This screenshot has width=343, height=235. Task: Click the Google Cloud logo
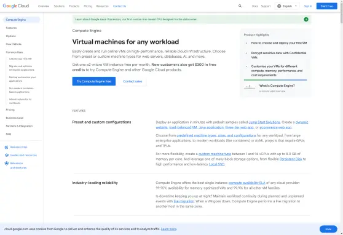16,6
